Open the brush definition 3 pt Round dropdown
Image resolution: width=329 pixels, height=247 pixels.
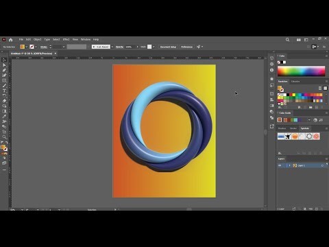coord(112,47)
